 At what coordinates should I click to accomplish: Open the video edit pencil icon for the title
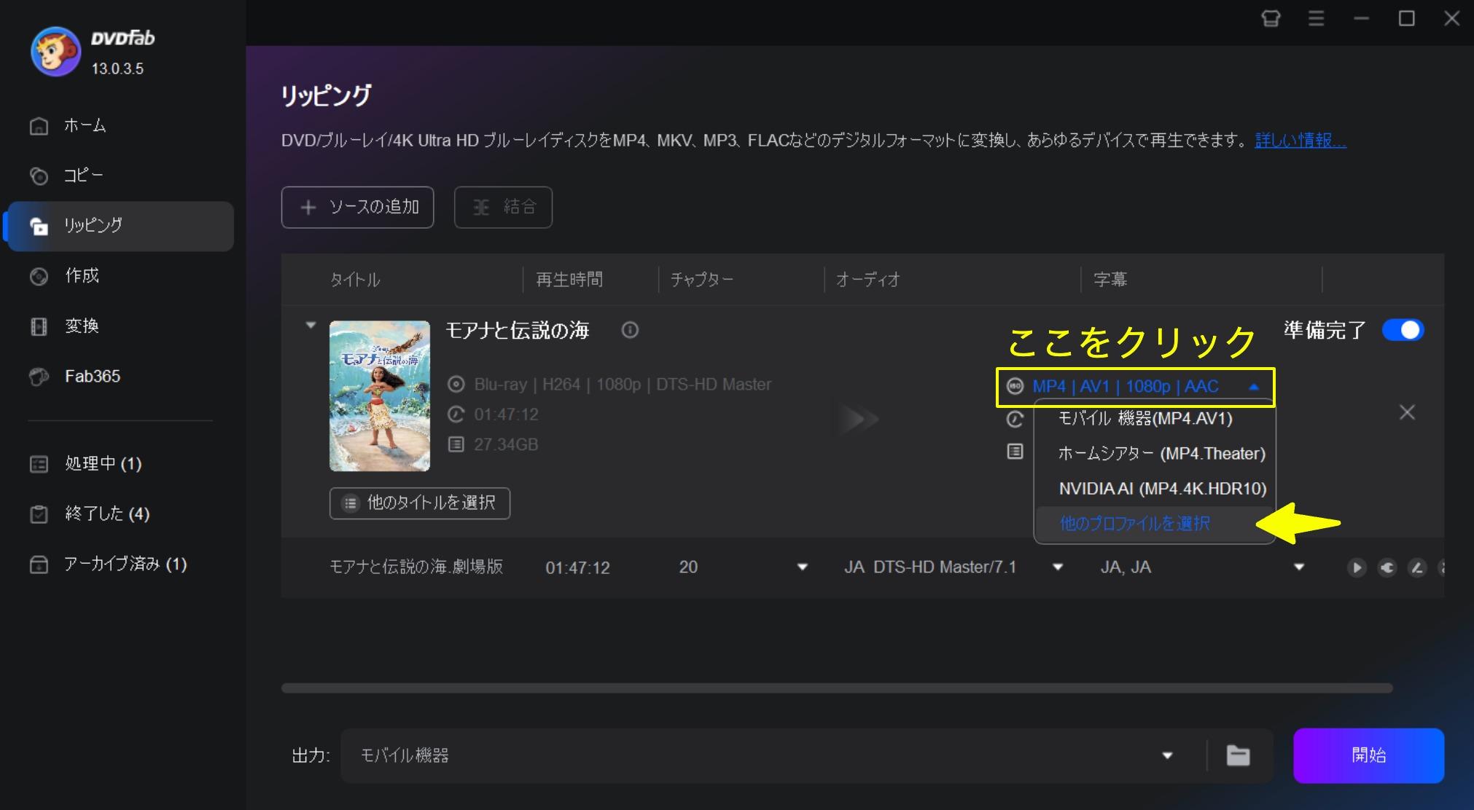(x=1416, y=567)
